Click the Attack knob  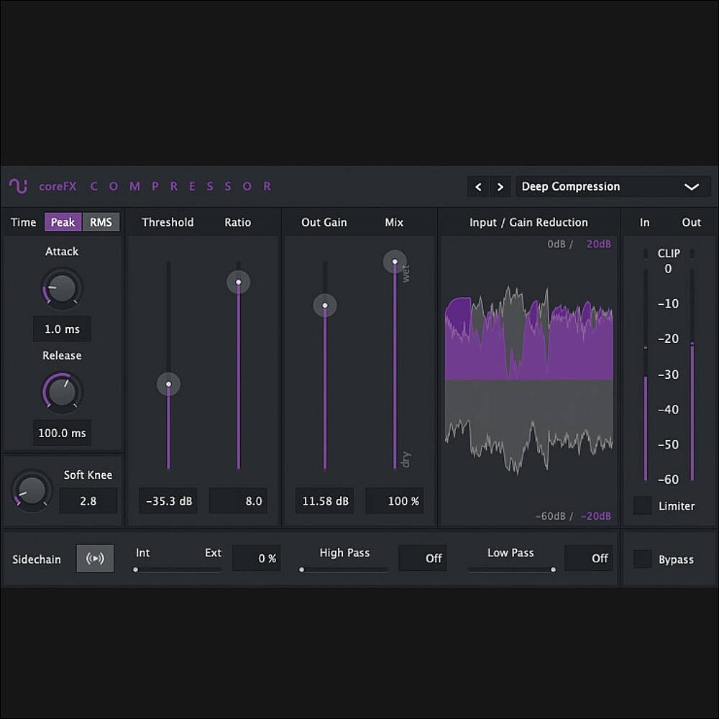tap(63, 288)
